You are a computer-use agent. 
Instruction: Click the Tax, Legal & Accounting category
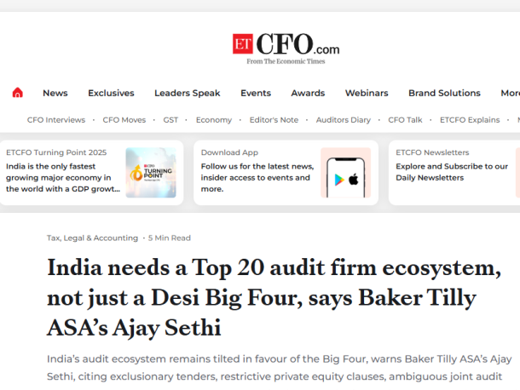coord(92,238)
